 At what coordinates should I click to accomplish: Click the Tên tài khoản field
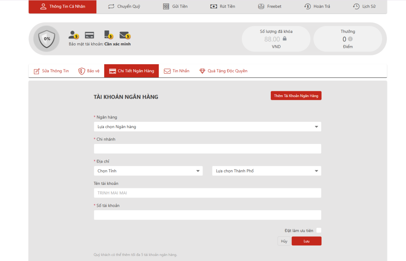(207, 193)
